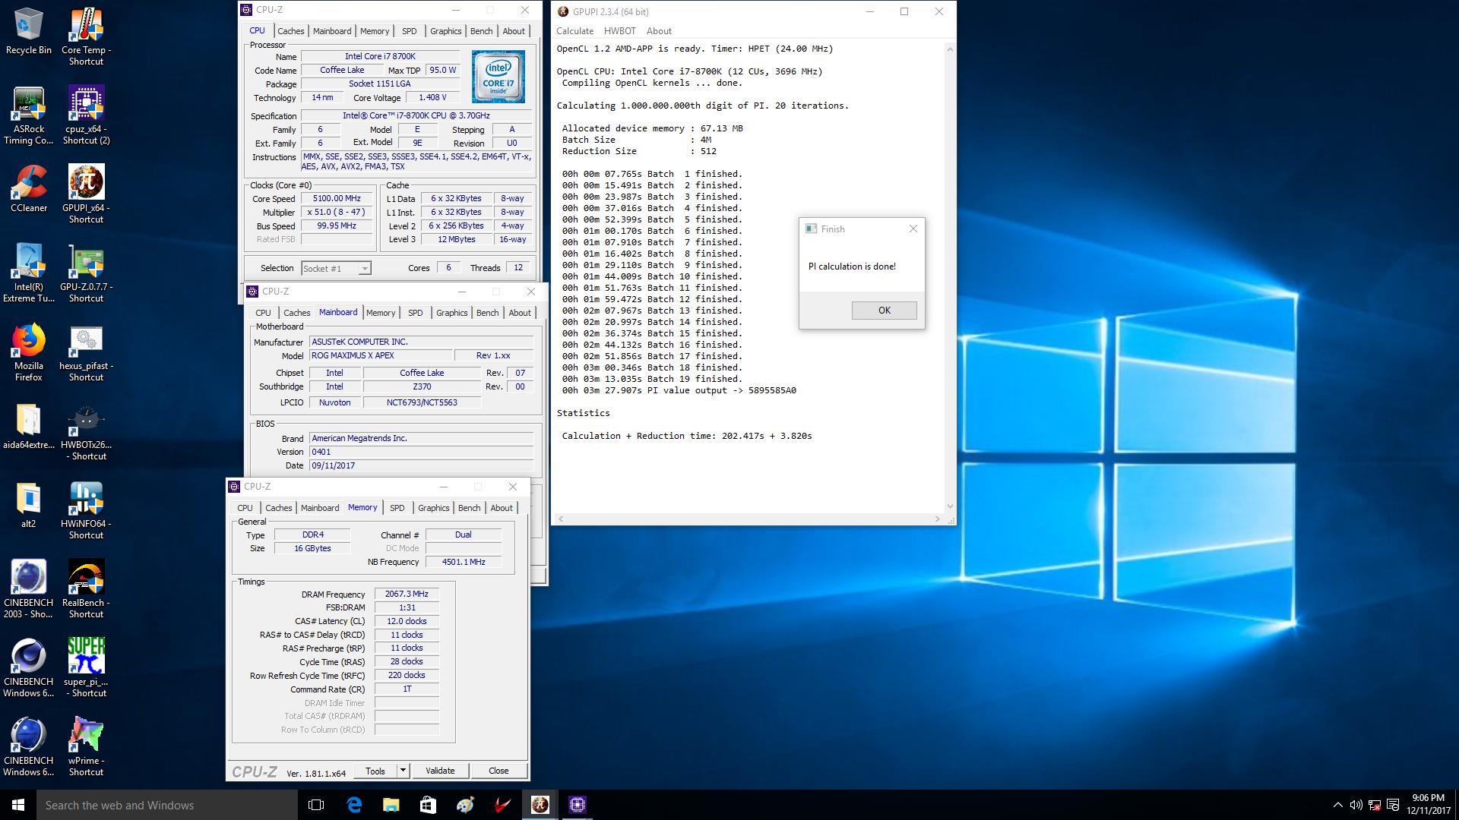Image resolution: width=1459 pixels, height=820 pixels.
Task: Click the BIOS Version field 0401
Action: (421, 452)
